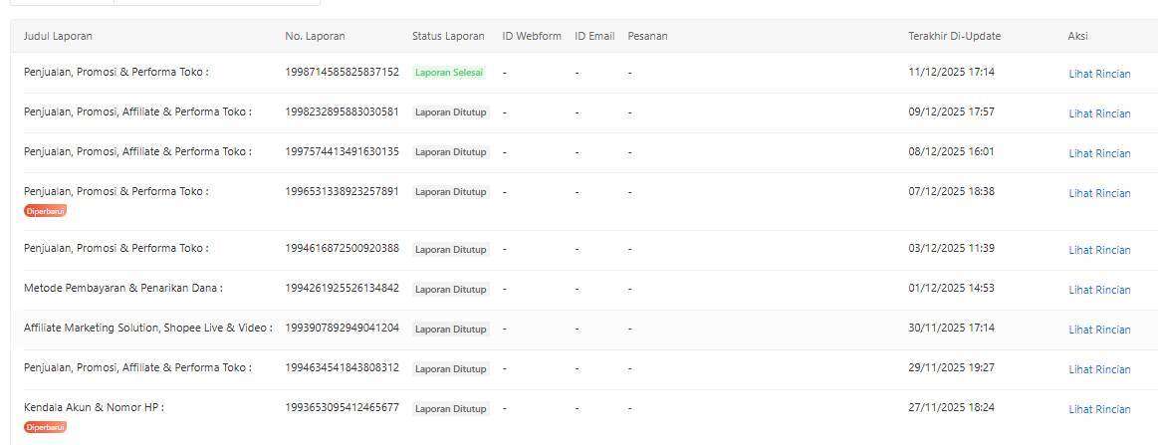Open Lihat Rincian for Metode Pembayaran report
Viewport: 1158px width, 445px height.
coord(1099,290)
